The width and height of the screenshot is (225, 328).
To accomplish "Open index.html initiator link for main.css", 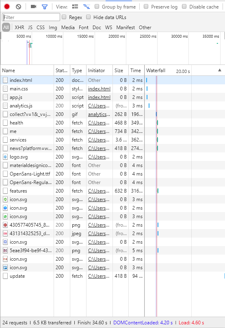I will pos(99,89).
